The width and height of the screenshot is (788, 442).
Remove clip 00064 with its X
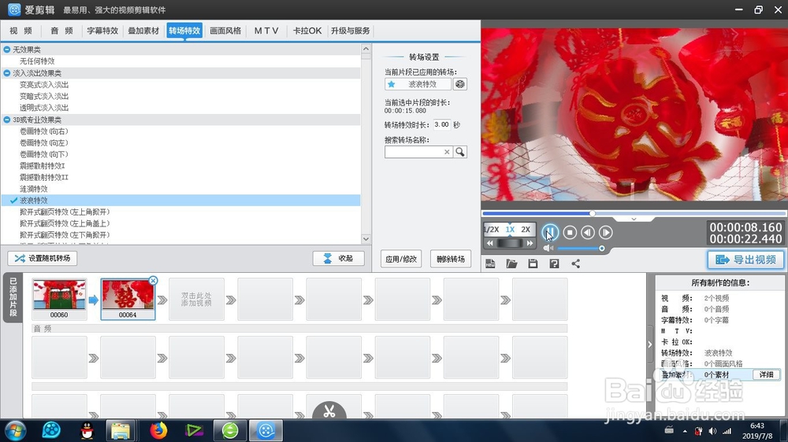click(x=154, y=281)
